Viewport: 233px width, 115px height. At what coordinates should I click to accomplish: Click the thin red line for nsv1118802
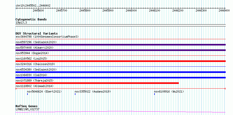click(120, 89)
